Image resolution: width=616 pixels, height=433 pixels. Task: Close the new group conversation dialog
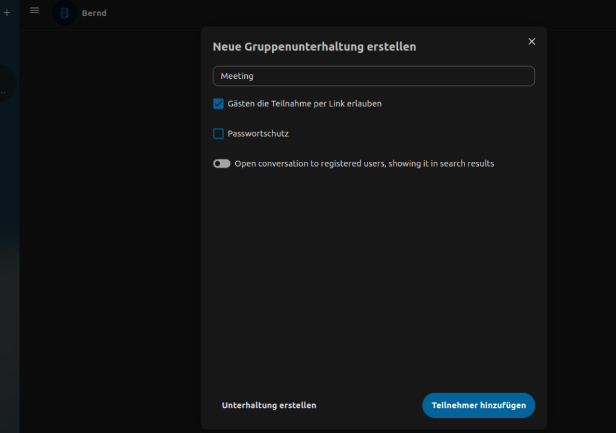pyautogui.click(x=531, y=41)
